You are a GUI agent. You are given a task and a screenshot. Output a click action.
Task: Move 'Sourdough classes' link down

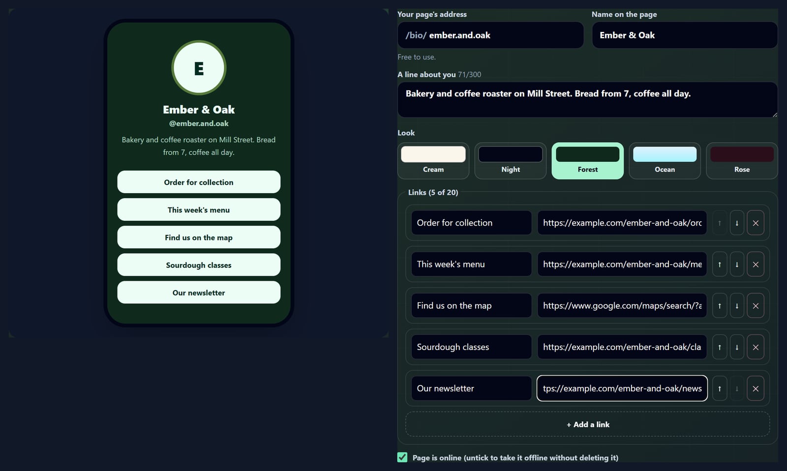(x=737, y=347)
